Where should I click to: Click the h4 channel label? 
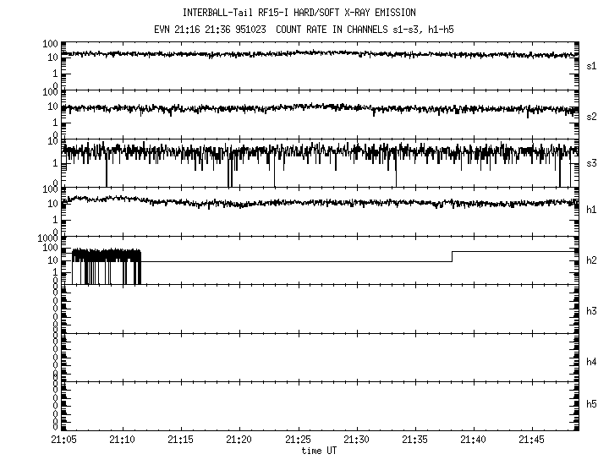(592, 362)
